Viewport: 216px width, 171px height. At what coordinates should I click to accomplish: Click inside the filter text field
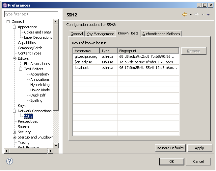click(x=31, y=14)
